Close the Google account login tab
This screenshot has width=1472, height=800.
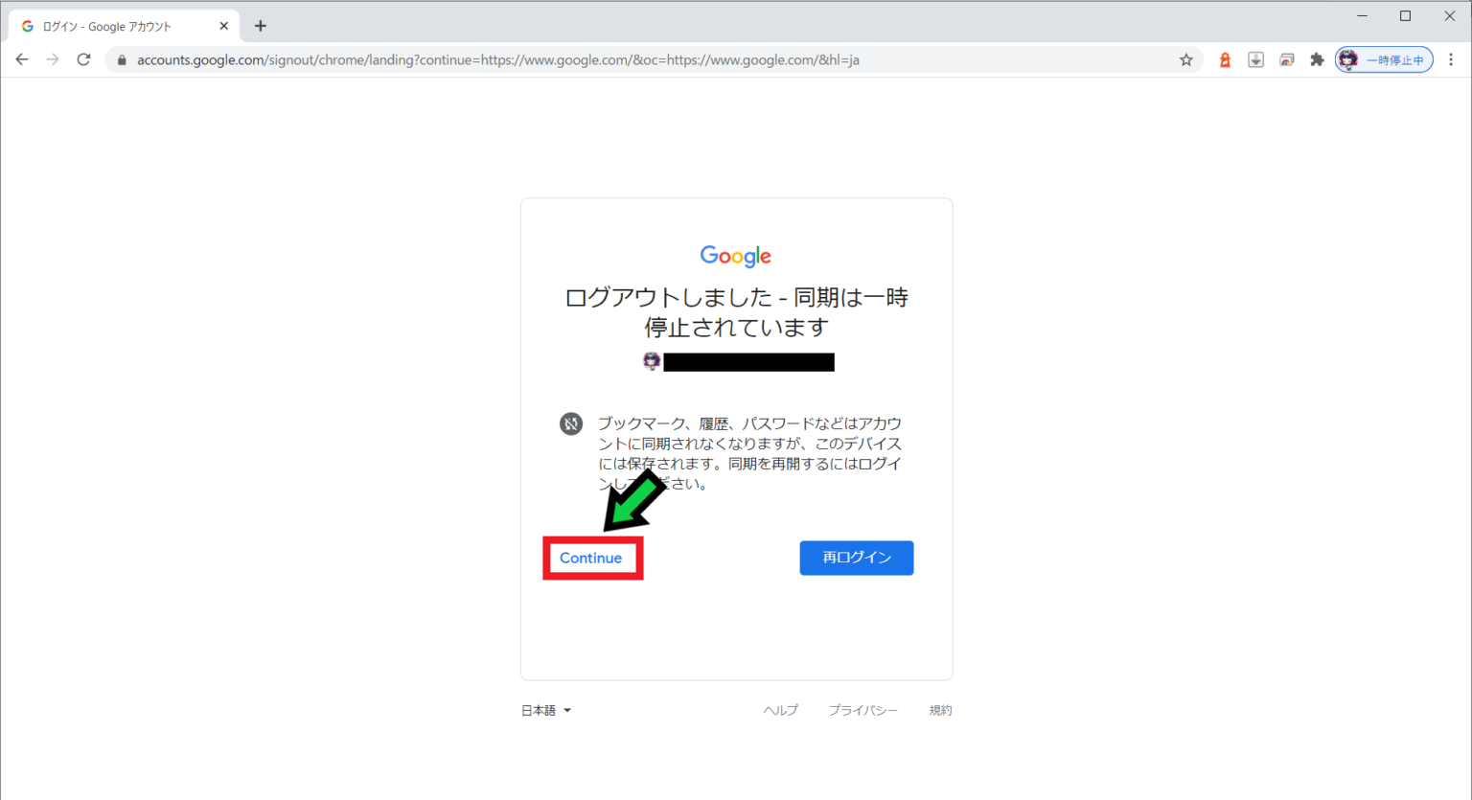[x=224, y=26]
